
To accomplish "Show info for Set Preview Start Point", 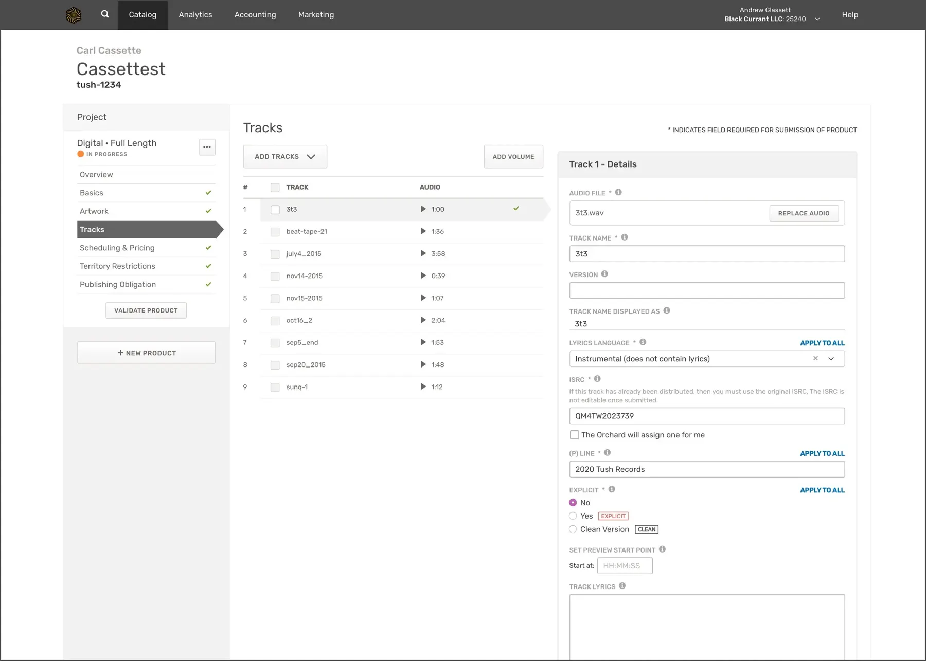I will [662, 549].
